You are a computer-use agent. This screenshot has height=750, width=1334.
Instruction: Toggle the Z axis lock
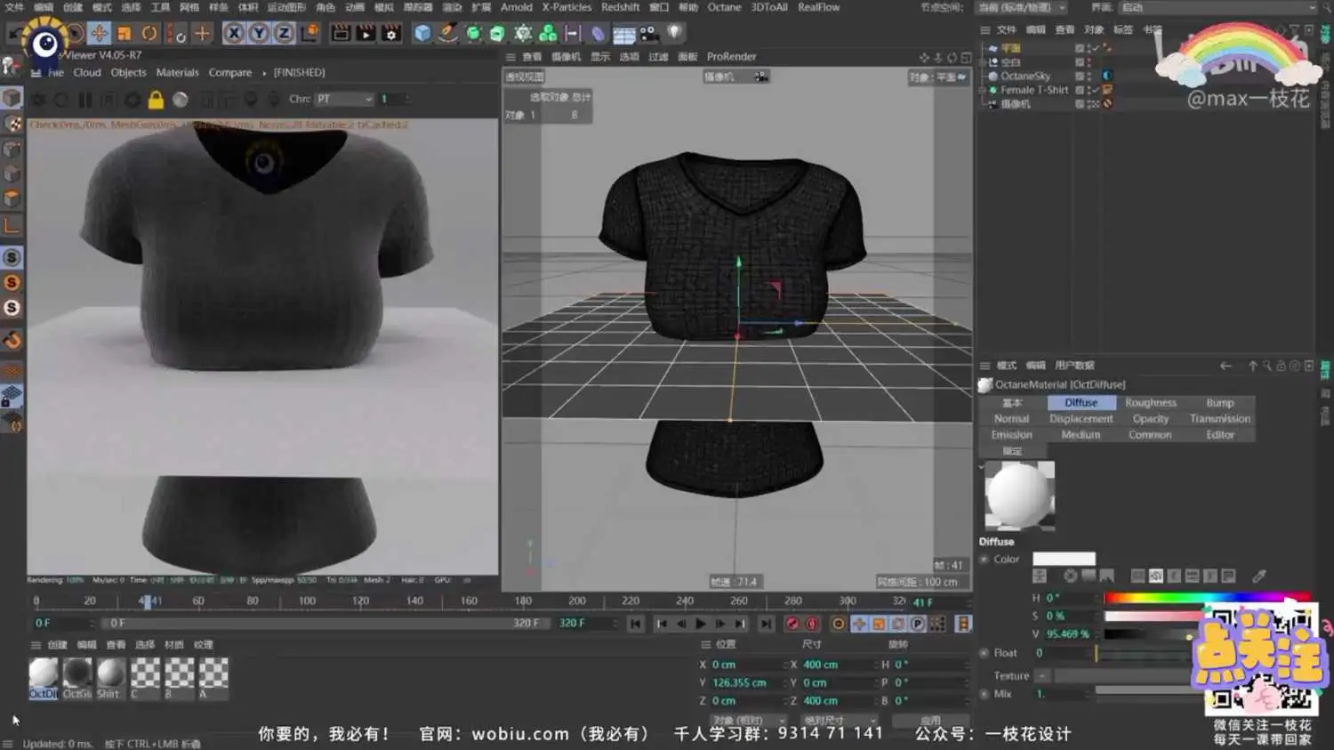[x=284, y=33]
